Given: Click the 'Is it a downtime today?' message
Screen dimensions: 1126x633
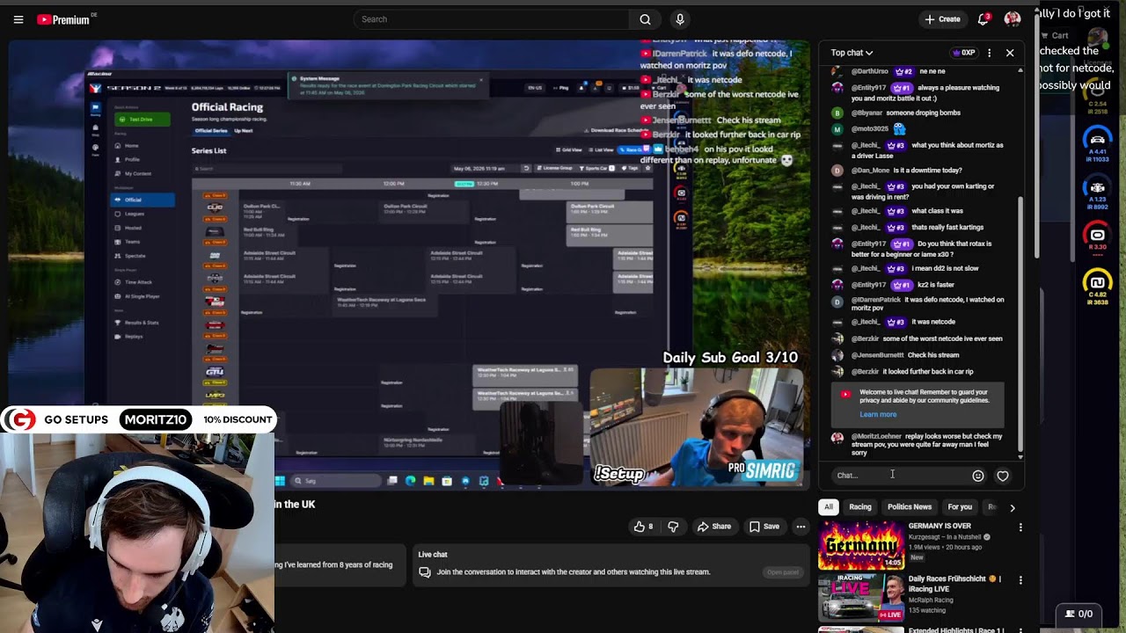Looking at the screenshot, I should pyautogui.click(x=928, y=171).
